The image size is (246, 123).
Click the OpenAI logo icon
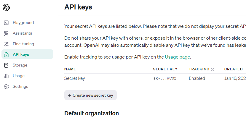(x=6, y=7)
